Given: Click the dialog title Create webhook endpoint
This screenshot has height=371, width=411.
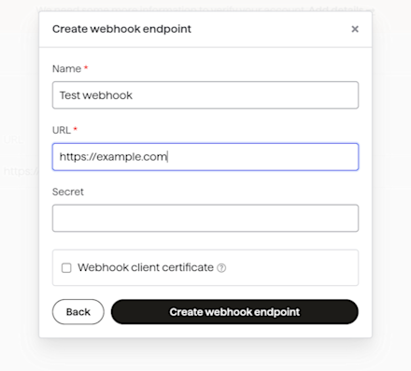Looking at the screenshot, I should click(x=121, y=29).
